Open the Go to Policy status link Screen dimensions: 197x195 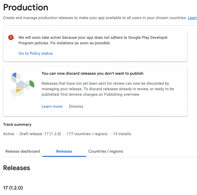[36, 53]
